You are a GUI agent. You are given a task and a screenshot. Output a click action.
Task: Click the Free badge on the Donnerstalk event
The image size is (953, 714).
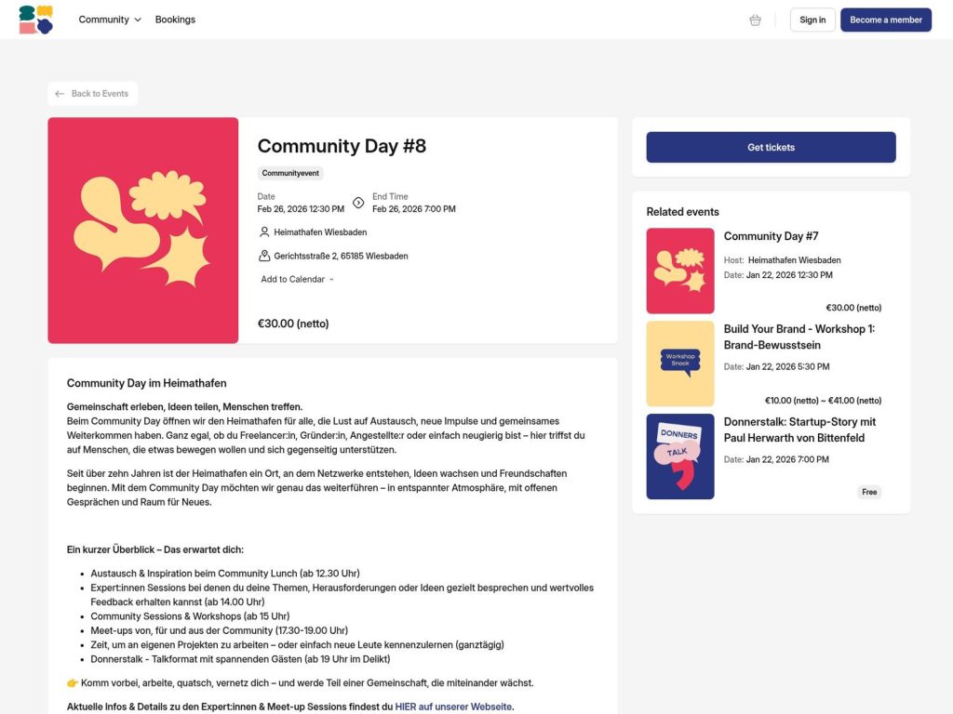(x=869, y=492)
